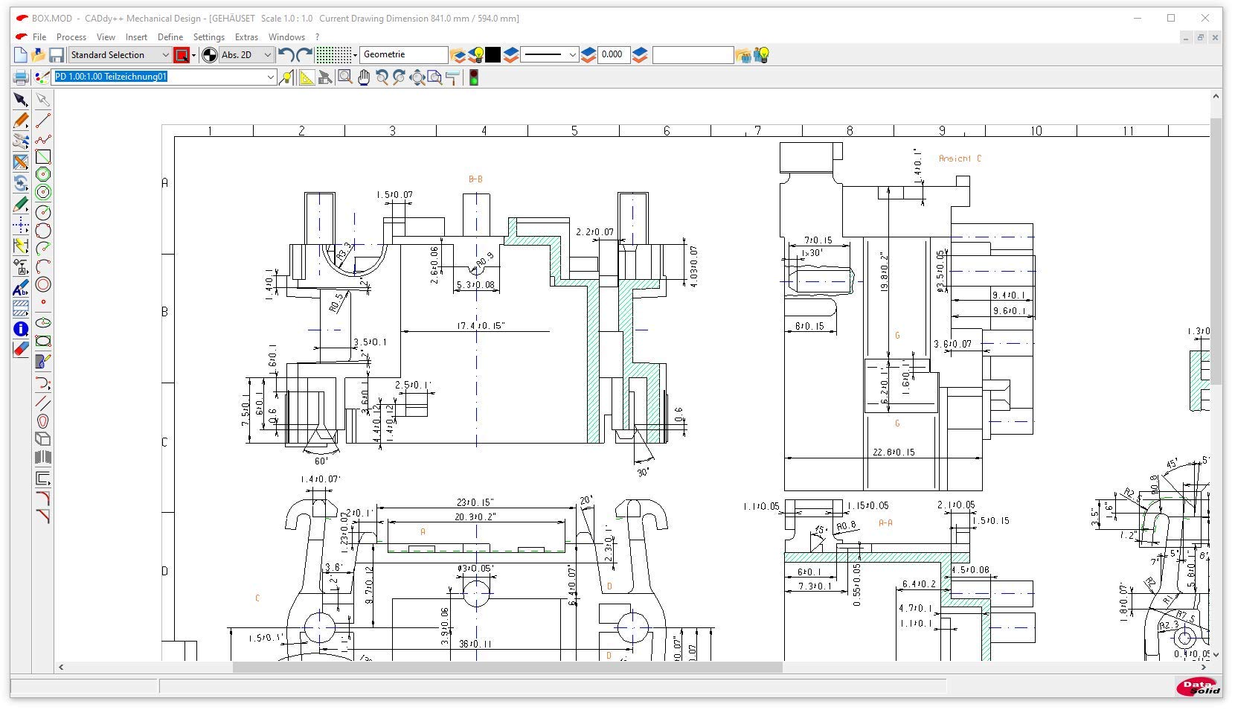Select the eraser tool in left toolbar

[21, 348]
